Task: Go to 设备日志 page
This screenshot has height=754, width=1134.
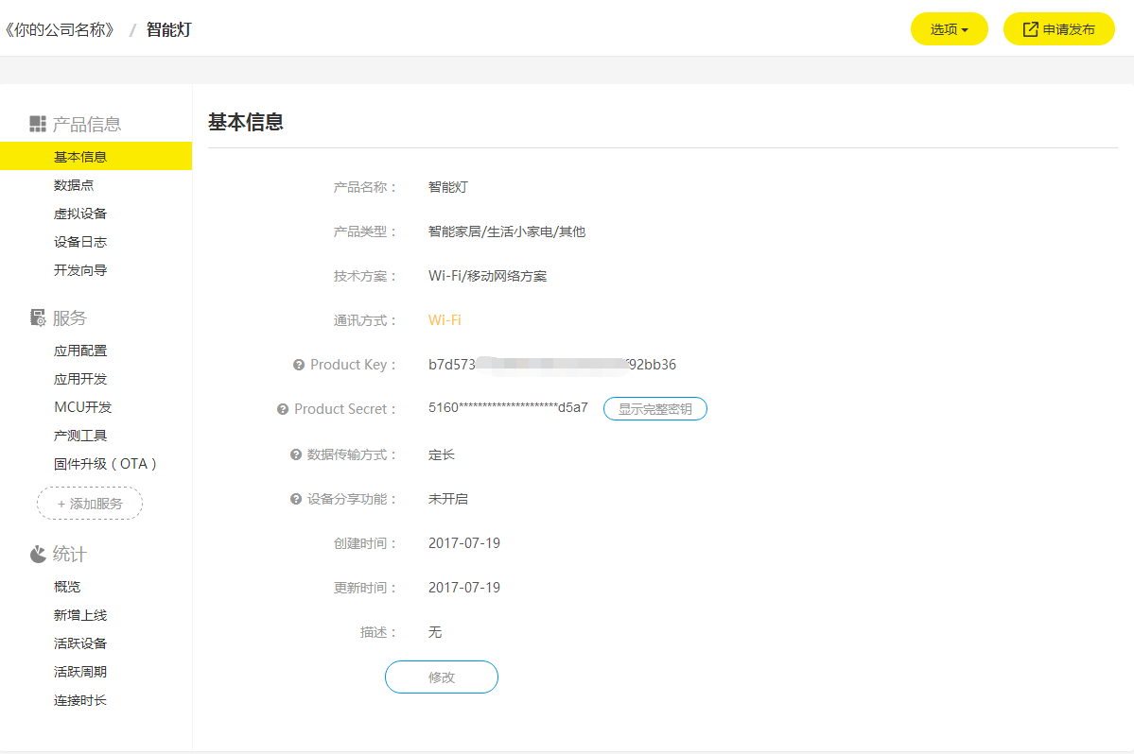Action: pyautogui.click(x=80, y=242)
